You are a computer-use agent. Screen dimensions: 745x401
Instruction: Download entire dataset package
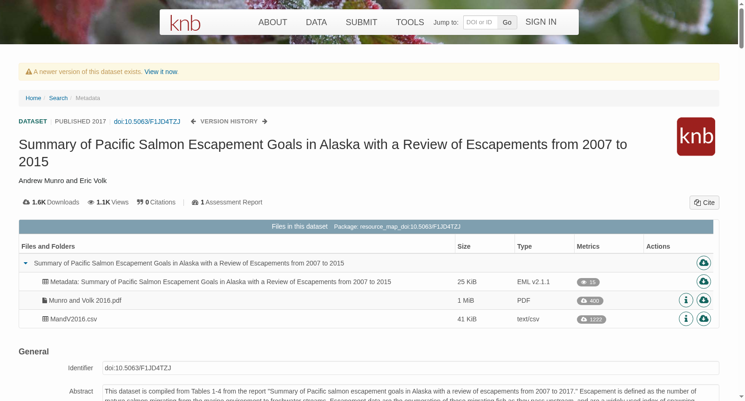pyautogui.click(x=704, y=263)
